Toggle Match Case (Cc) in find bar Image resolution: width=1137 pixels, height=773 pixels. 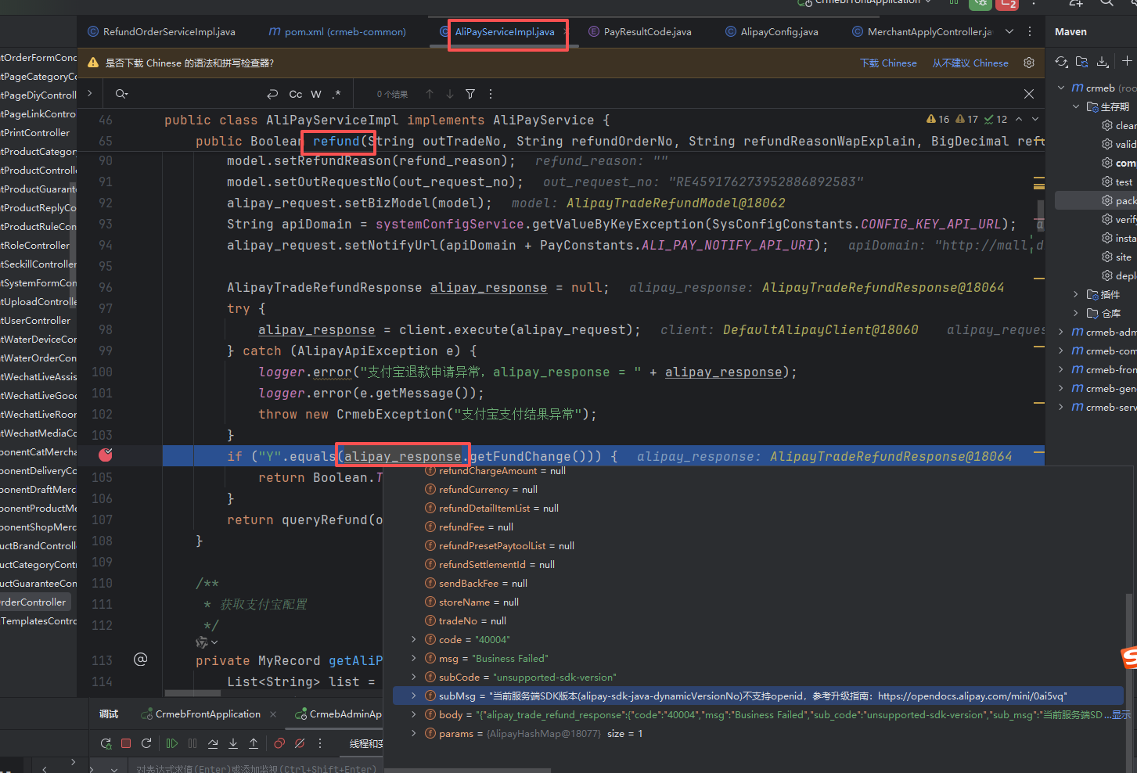tap(295, 94)
